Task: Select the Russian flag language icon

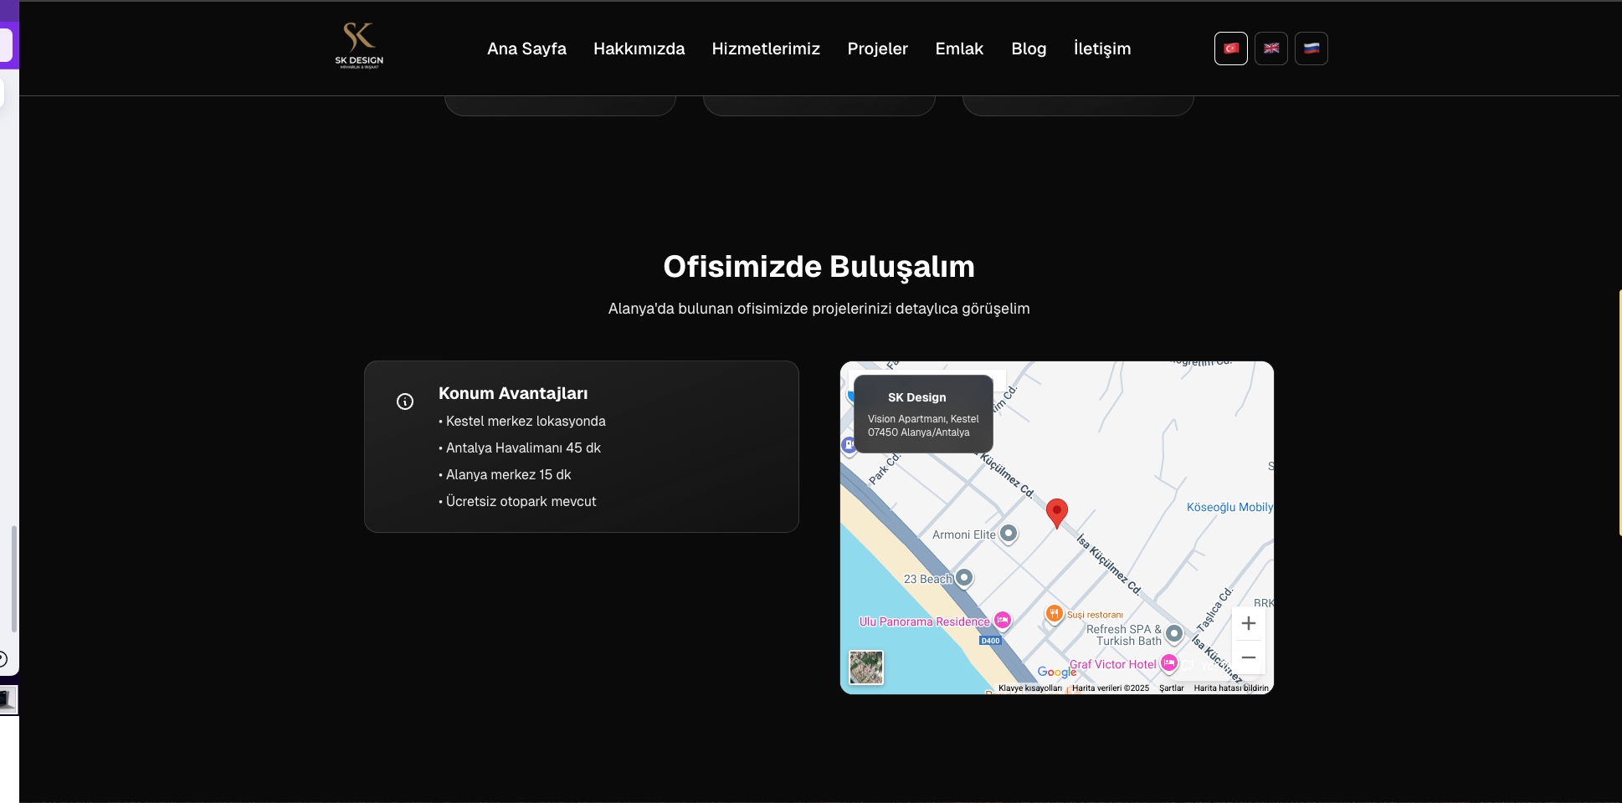Action: [1311, 48]
